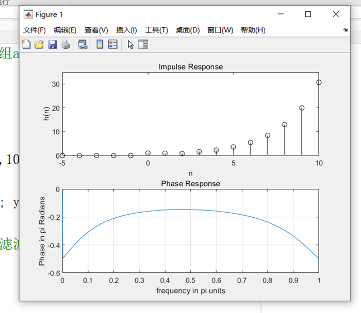Select the h(n) y-axis label
This screenshot has width=361, height=313.
click(46, 114)
